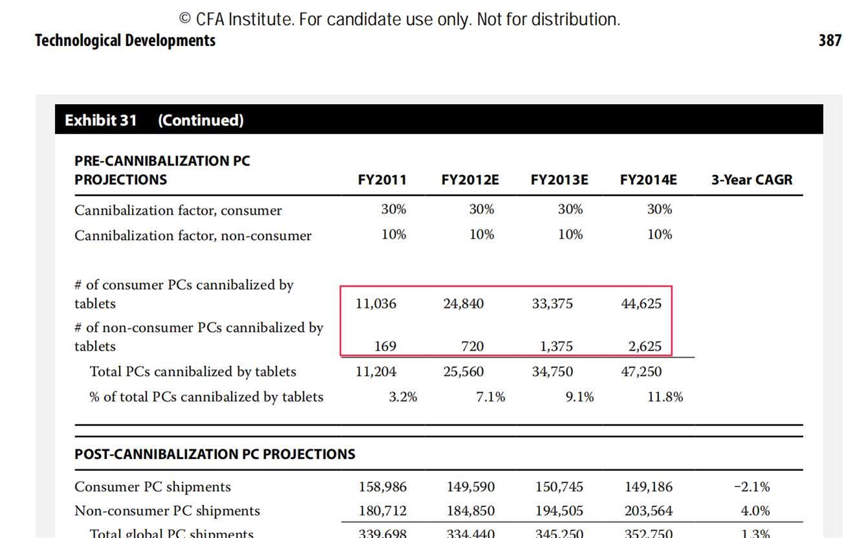844x538 pixels.
Task: Select the "Technological Developments" page header
Action: pos(125,41)
